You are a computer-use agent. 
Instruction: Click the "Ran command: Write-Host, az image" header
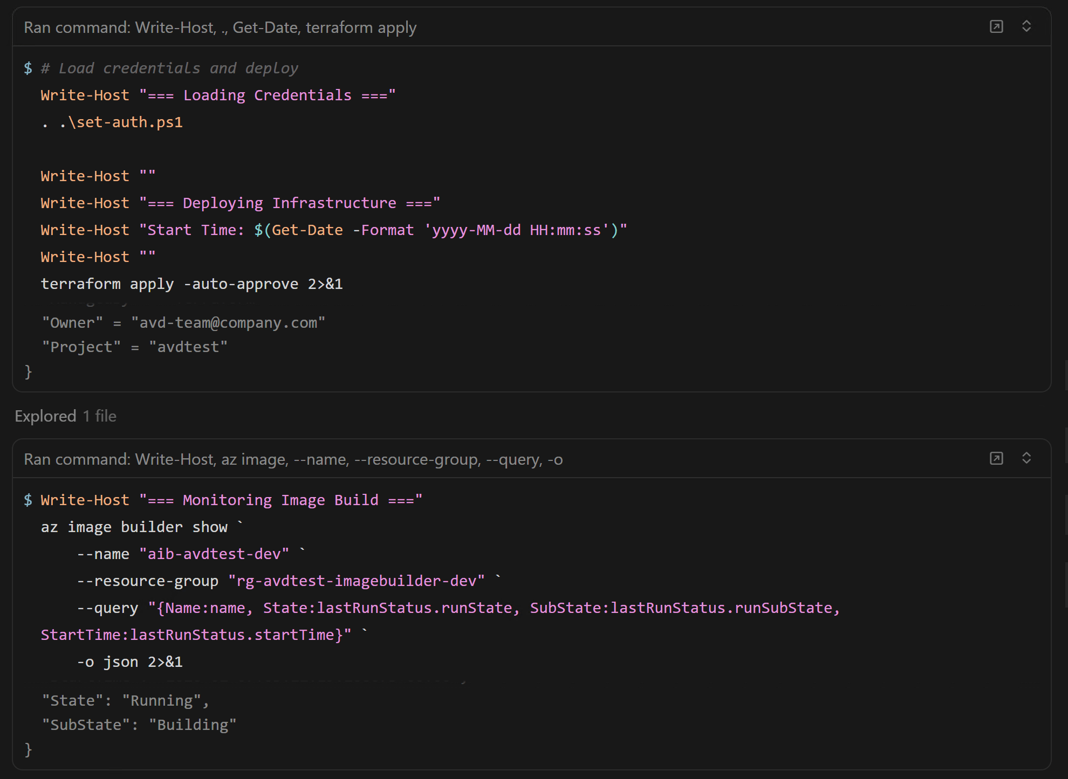pos(293,459)
